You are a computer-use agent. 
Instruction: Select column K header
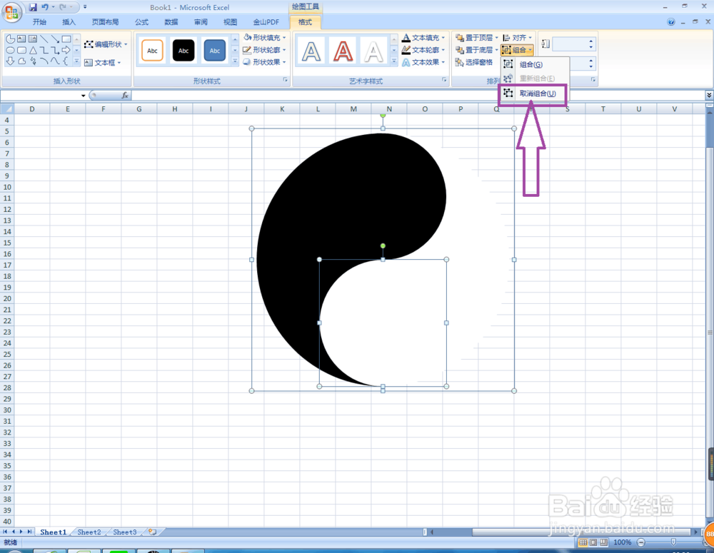coord(282,108)
